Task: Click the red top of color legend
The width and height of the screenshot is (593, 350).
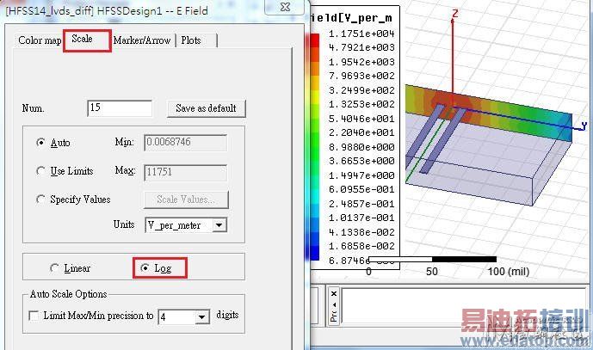Action: tap(314, 40)
